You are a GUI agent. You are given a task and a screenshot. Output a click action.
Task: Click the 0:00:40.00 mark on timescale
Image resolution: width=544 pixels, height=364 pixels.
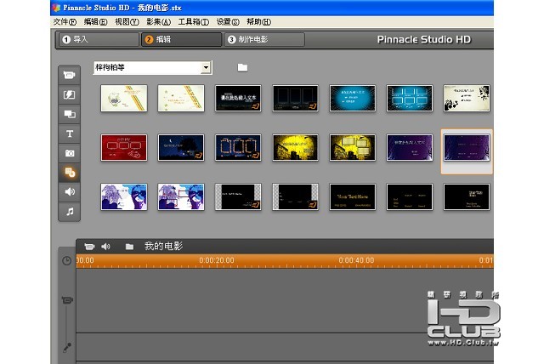pos(356,260)
